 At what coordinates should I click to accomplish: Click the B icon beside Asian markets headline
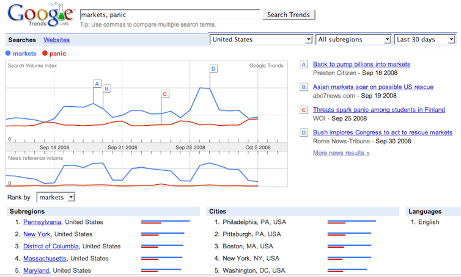pyautogui.click(x=304, y=87)
